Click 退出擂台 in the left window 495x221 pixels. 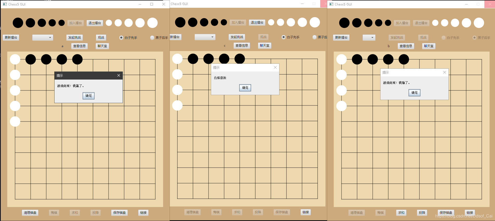point(95,23)
